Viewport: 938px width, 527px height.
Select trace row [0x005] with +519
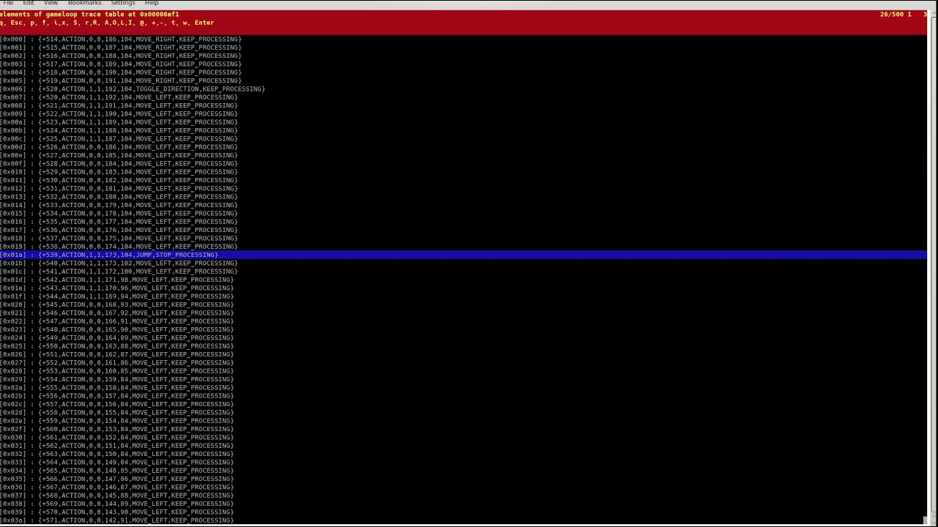click(121, 81)
